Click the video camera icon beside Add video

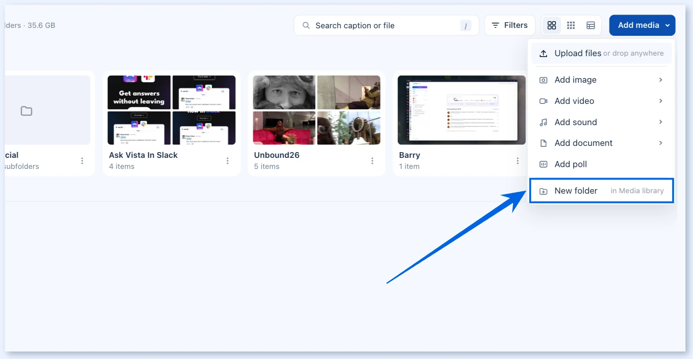click(x=544, y=101)
